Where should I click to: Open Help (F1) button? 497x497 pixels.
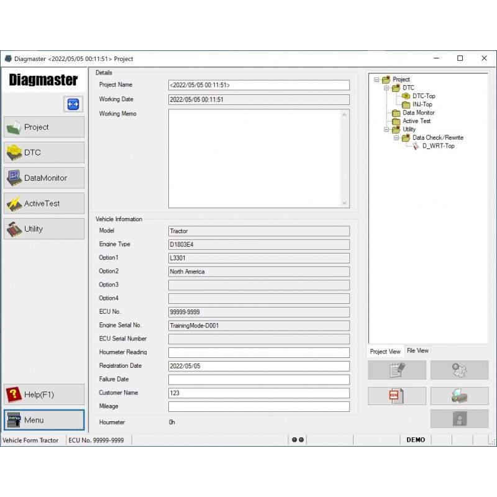[44, 394]
